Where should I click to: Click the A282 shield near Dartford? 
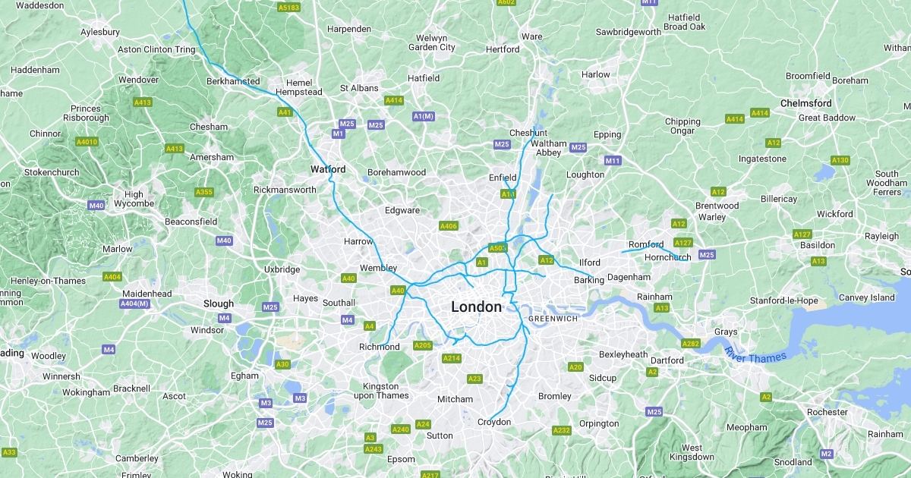tap(690, 344)
